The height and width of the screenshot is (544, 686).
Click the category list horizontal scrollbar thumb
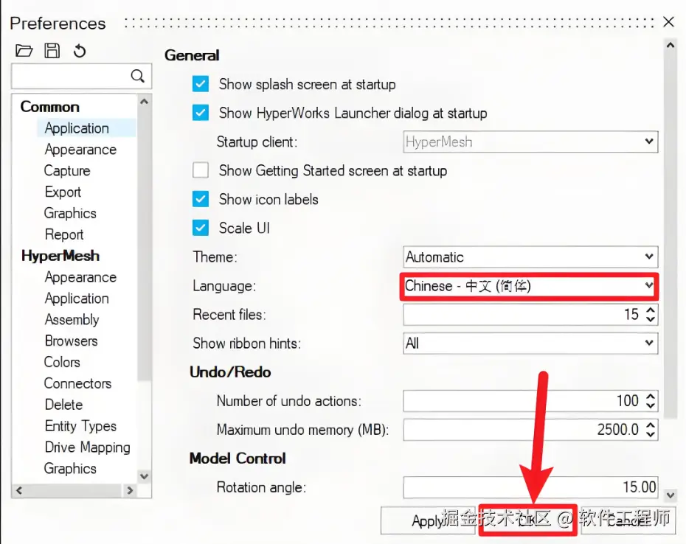tap(74, 491)
